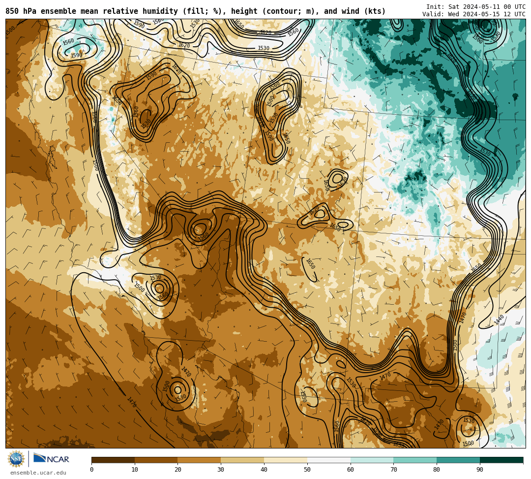Pick the 30–40 tan colorbar segment
Viewport: 531px width, 479px height.
click(x=242, y=460)
